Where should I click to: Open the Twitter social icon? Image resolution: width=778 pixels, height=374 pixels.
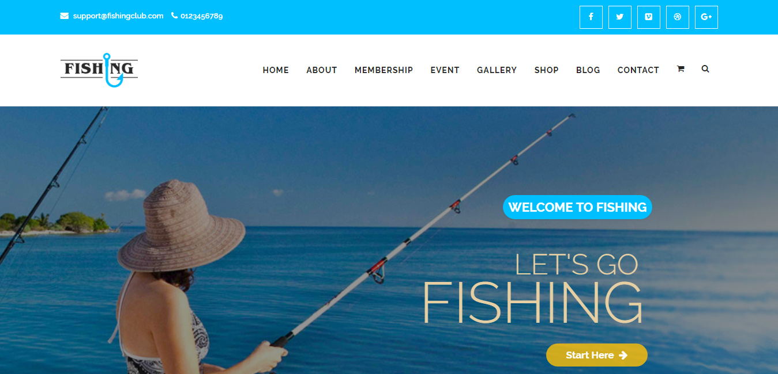620,17
